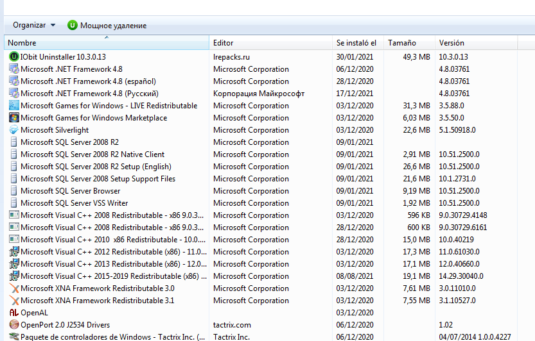
Task: Click the Microsoft Silverlight icon
Action: tap(14, 129)
